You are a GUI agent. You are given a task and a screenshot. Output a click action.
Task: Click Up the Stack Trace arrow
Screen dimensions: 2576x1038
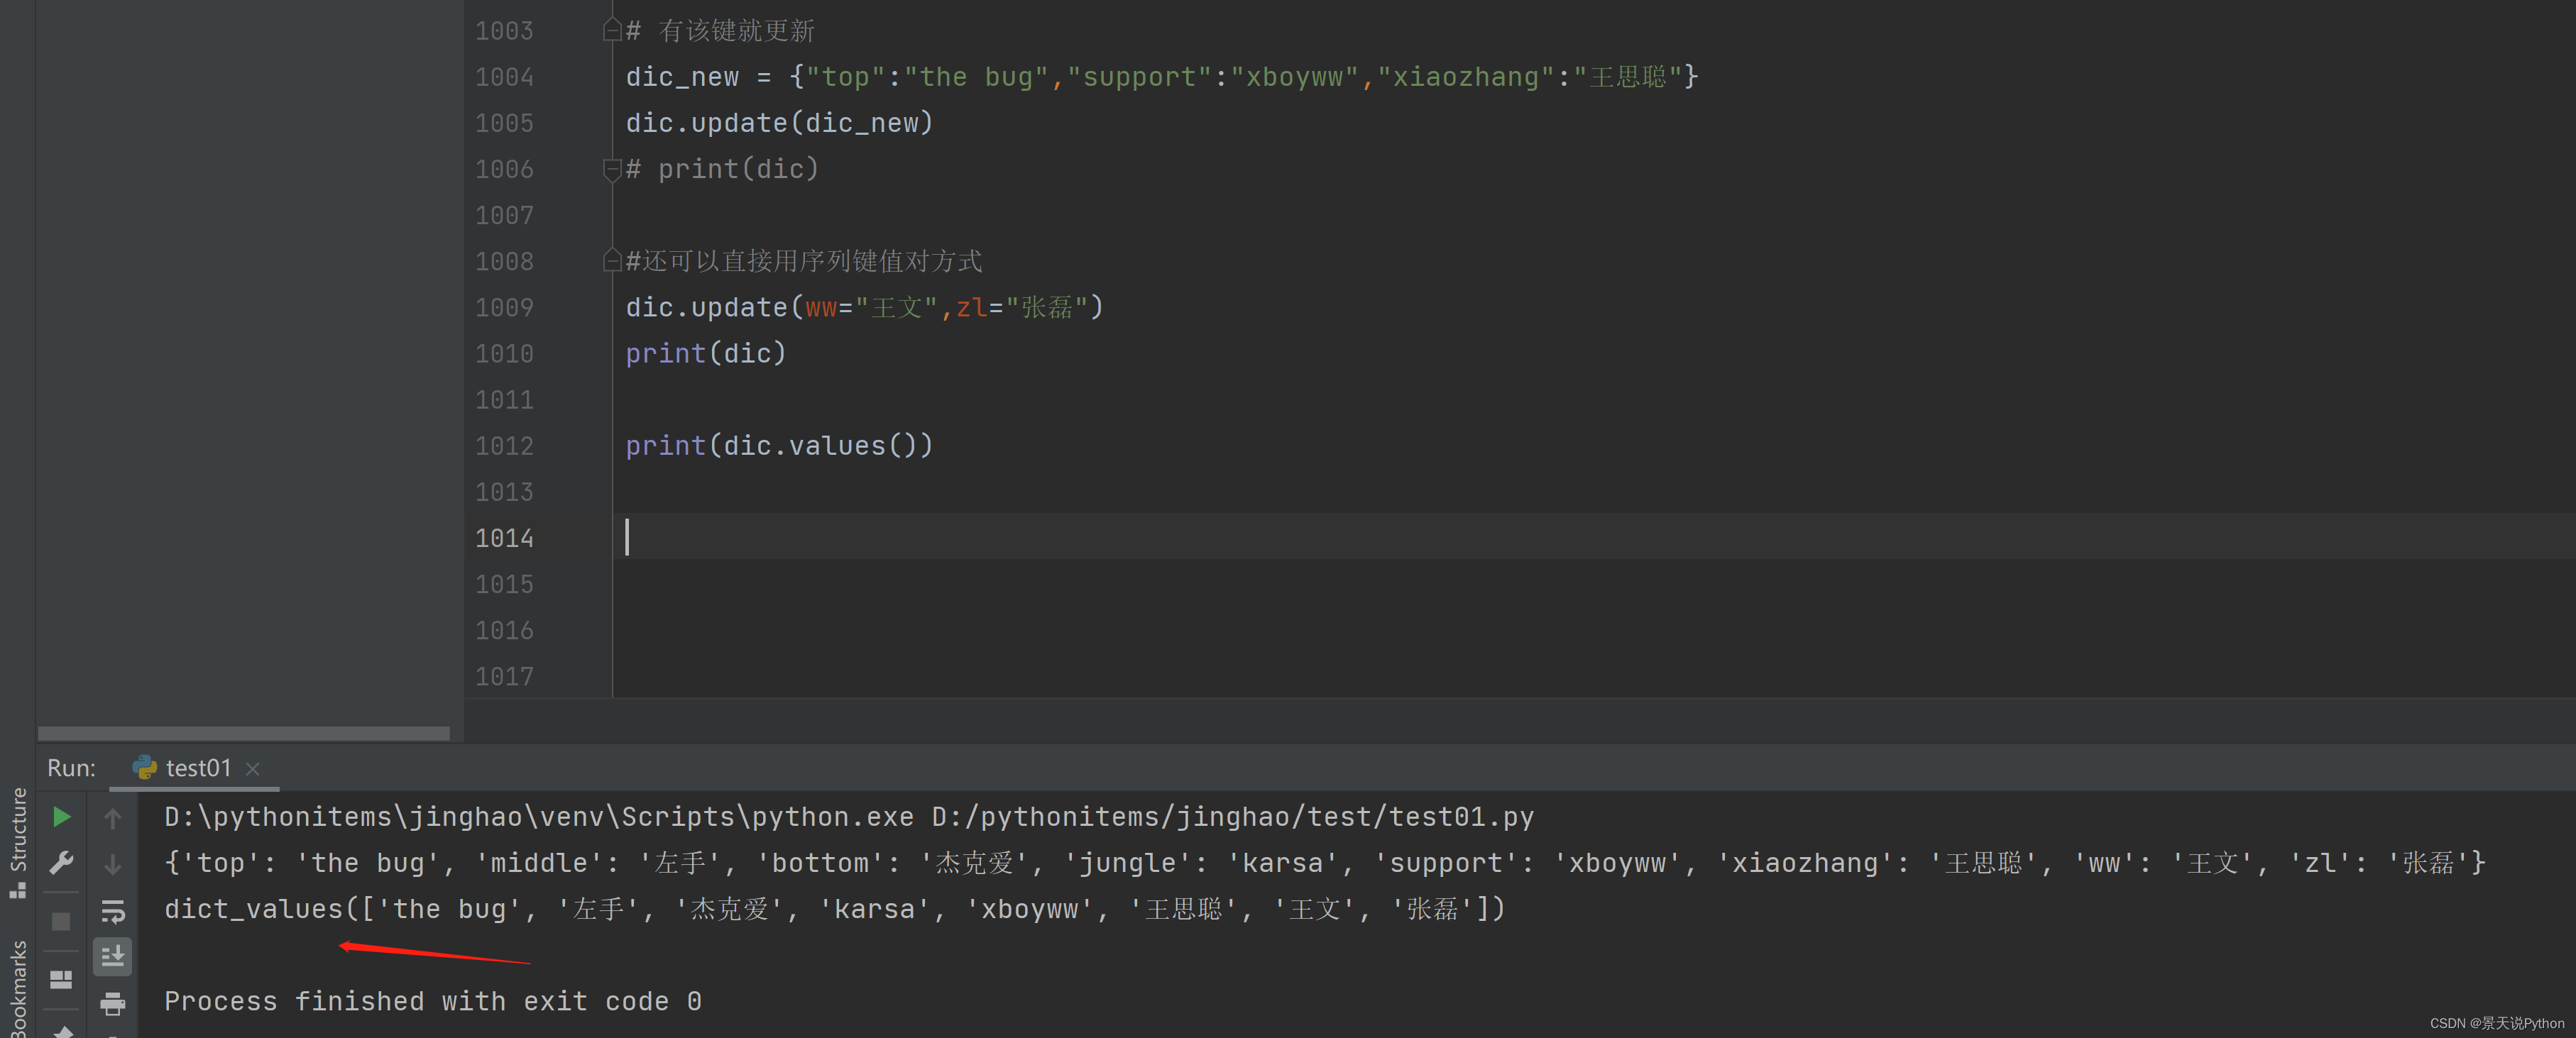point(113,818)
